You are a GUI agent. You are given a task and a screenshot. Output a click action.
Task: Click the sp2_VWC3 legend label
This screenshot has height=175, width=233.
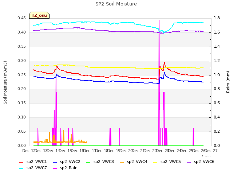[x=103, y=162]
